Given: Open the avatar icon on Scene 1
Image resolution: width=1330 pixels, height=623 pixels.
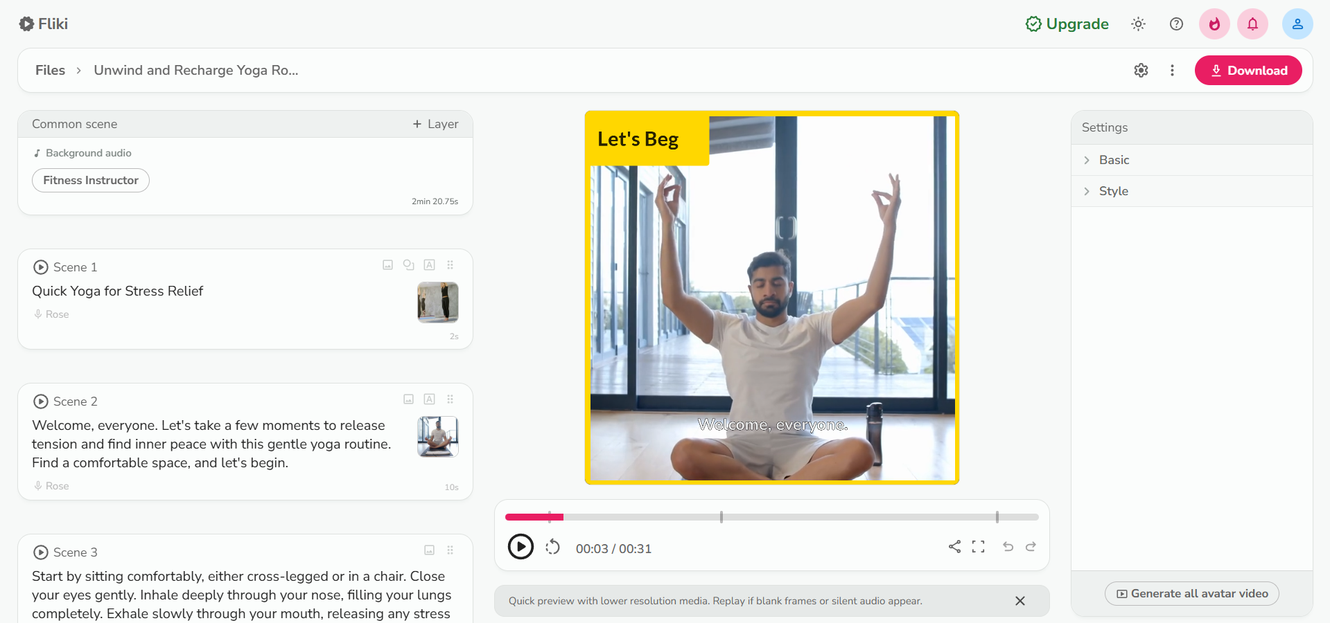Looking at the screenshot, I should pyautogui.click(x=409, y=265).
